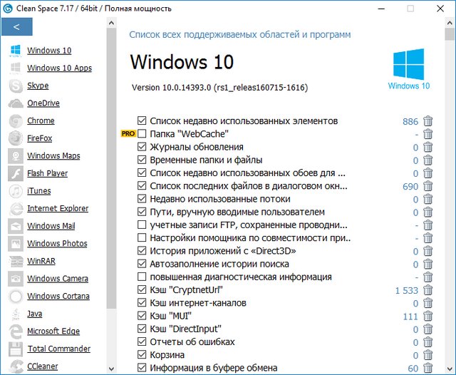
Task: Click trash icon for Папка "WebCache"
Action: click(427, 134)
